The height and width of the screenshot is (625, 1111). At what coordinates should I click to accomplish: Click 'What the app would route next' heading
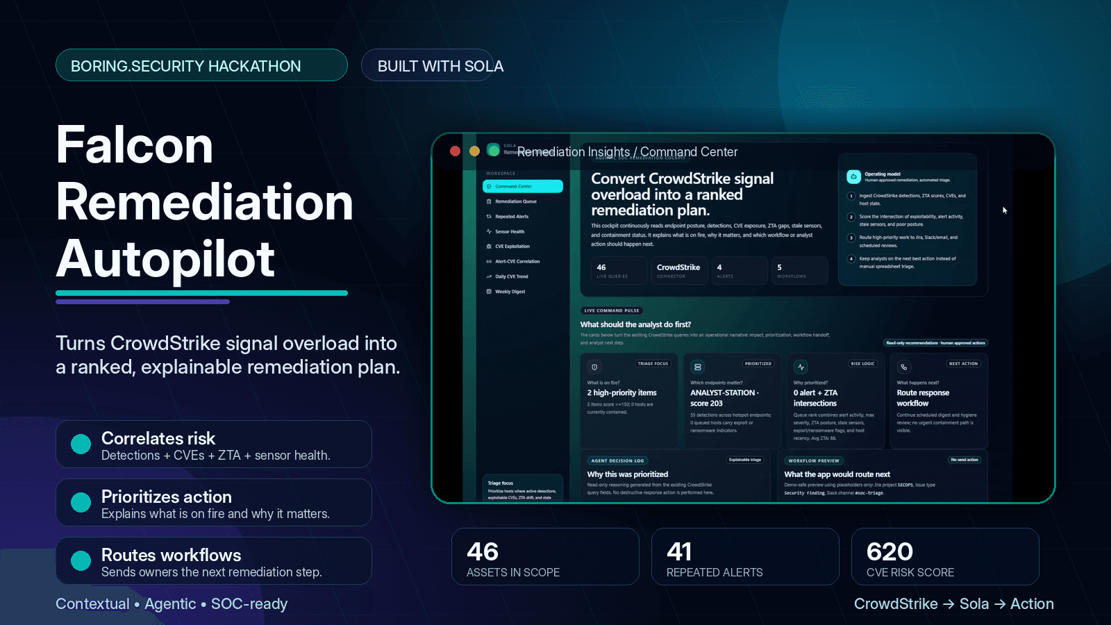[837, 474]
